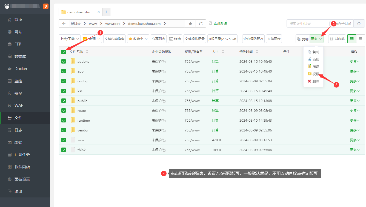Click the search magnifier icon
This screenshot has height=207, width=366.
click(x=359, y=24)
